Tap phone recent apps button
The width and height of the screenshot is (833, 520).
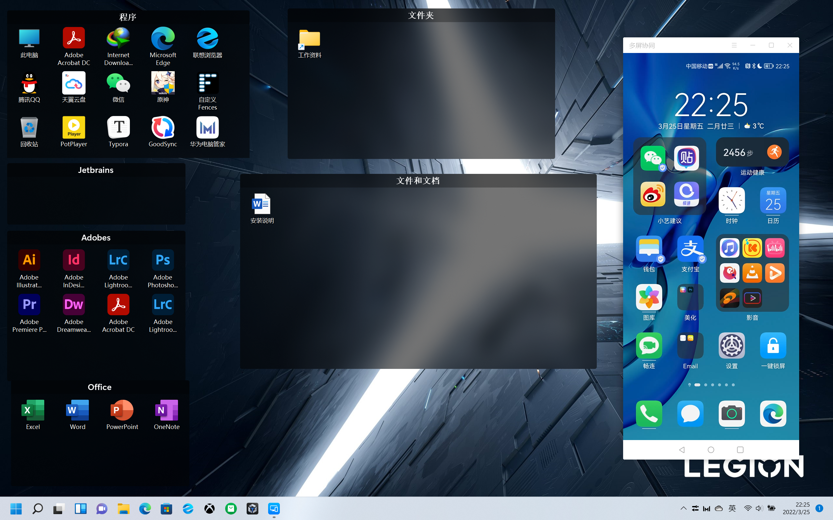[x=740, y=450]
